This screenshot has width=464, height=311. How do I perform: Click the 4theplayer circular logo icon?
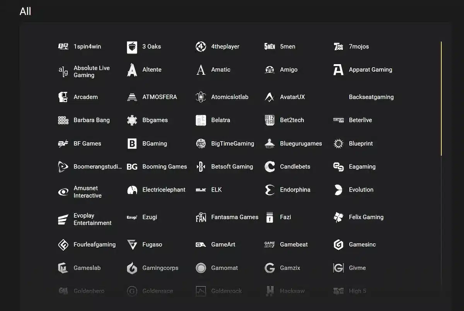(x=201, y=46)
